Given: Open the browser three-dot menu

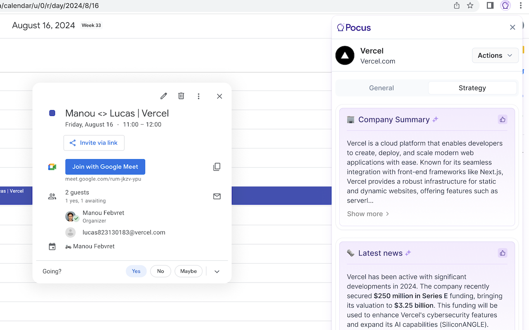Looking at the screenshot, I should (x=520, y=5).
